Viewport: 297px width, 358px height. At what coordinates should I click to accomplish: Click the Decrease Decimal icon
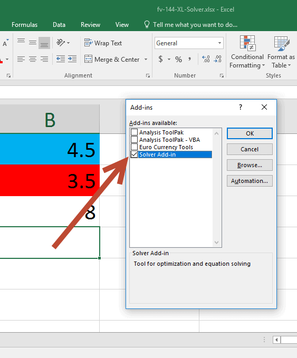(217, 59)
